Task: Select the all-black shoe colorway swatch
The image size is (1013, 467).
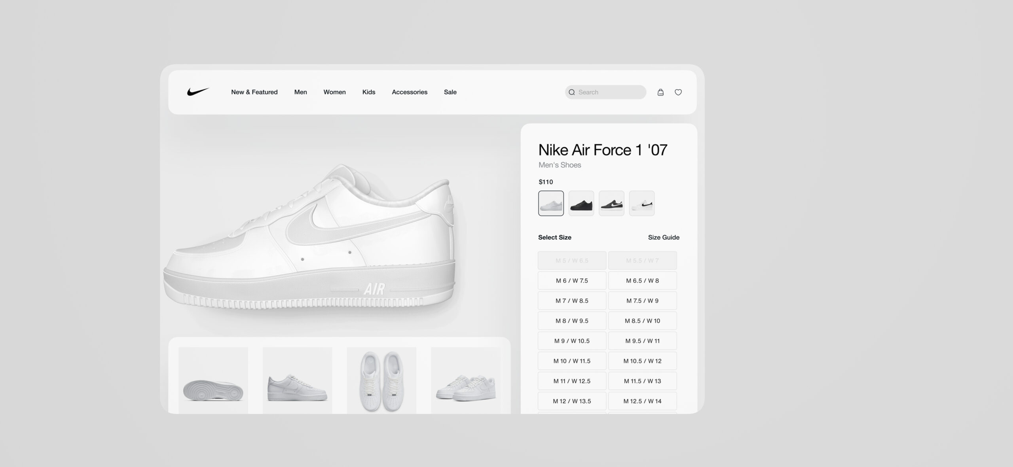Action: tap(581, 203)
